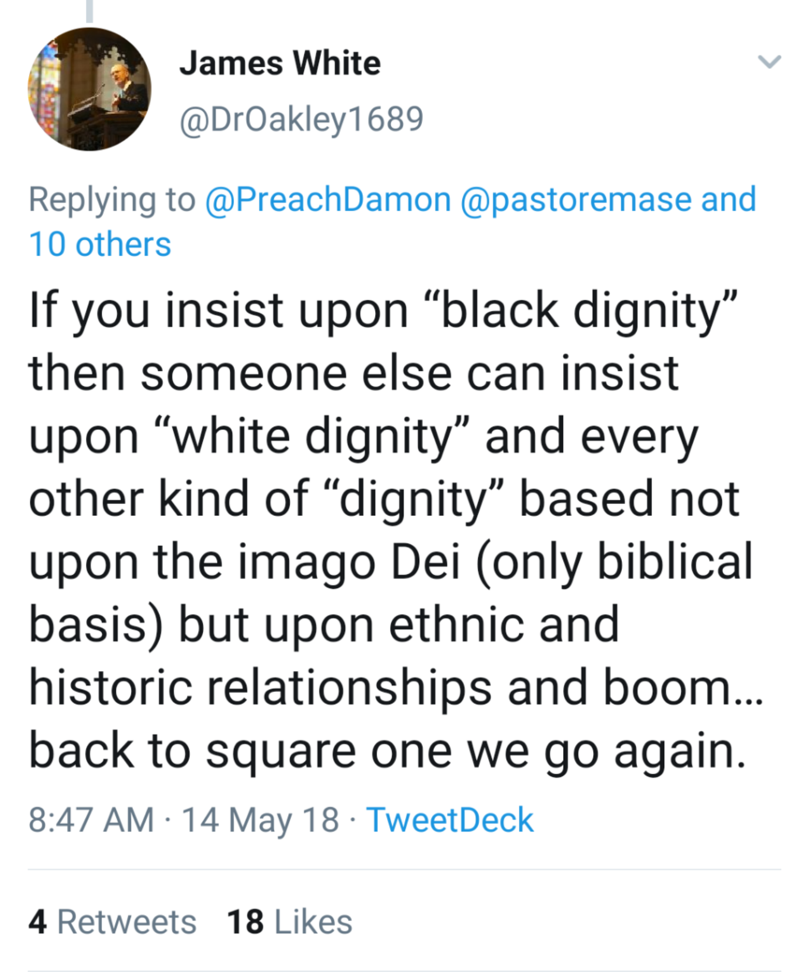Click the "Replying to" label
Viewport: 809px width, 972px height.
pos(112,199)
